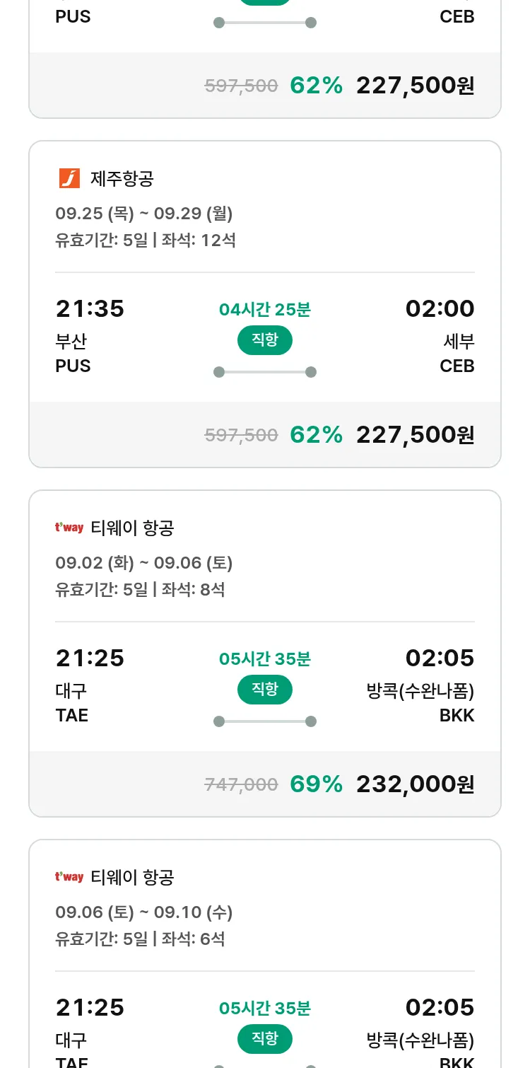Tap the 09.06 (토) ~ 09.10 (수) date range
Image resolution: width=530 pixels, height=1068 pixels.
[144, 912]
